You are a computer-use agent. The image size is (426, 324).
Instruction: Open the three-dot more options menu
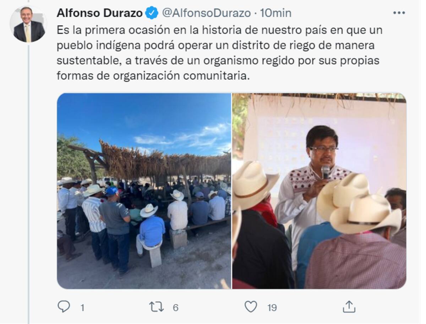(399, 13)
